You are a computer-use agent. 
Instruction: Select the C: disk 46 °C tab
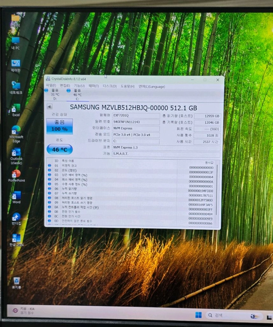click(77, 95)
